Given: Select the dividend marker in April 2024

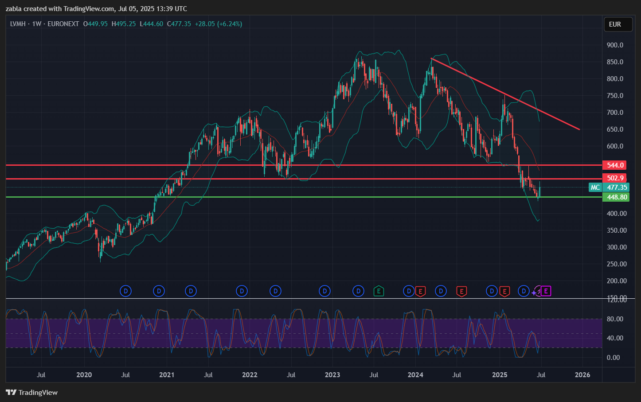Looking at the screenshot, I should (x=441, y=291).
